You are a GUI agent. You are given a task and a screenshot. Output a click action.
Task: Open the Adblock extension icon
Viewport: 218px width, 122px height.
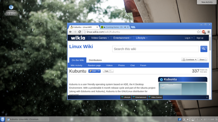[x=204, y=32]
